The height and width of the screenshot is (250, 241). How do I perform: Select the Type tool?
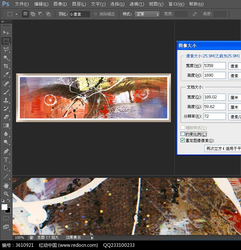(x=6, y=159)
